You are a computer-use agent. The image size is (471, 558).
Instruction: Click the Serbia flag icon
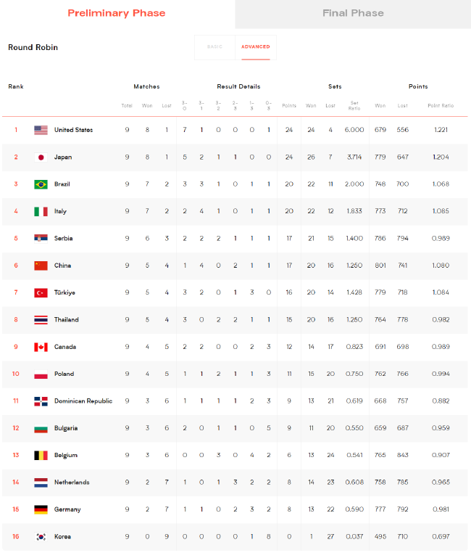tap(41, 239)
